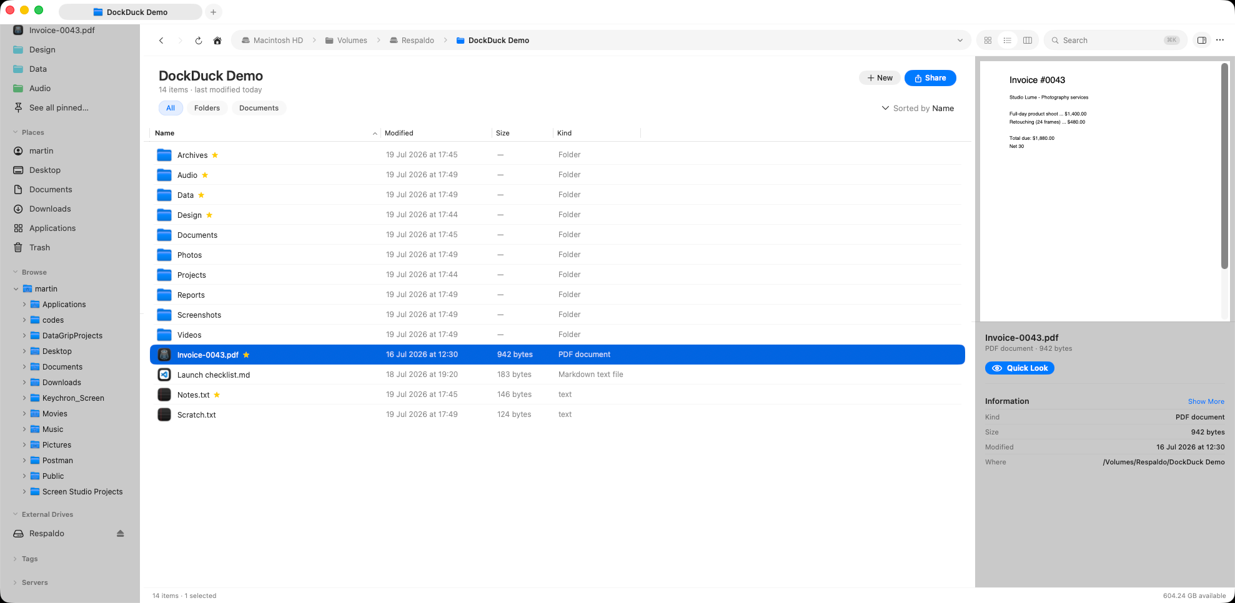Sort by the Modified column header
The width and height of the screenshot is (1235, 603).
pyautogui.click(x=436, y=133)
